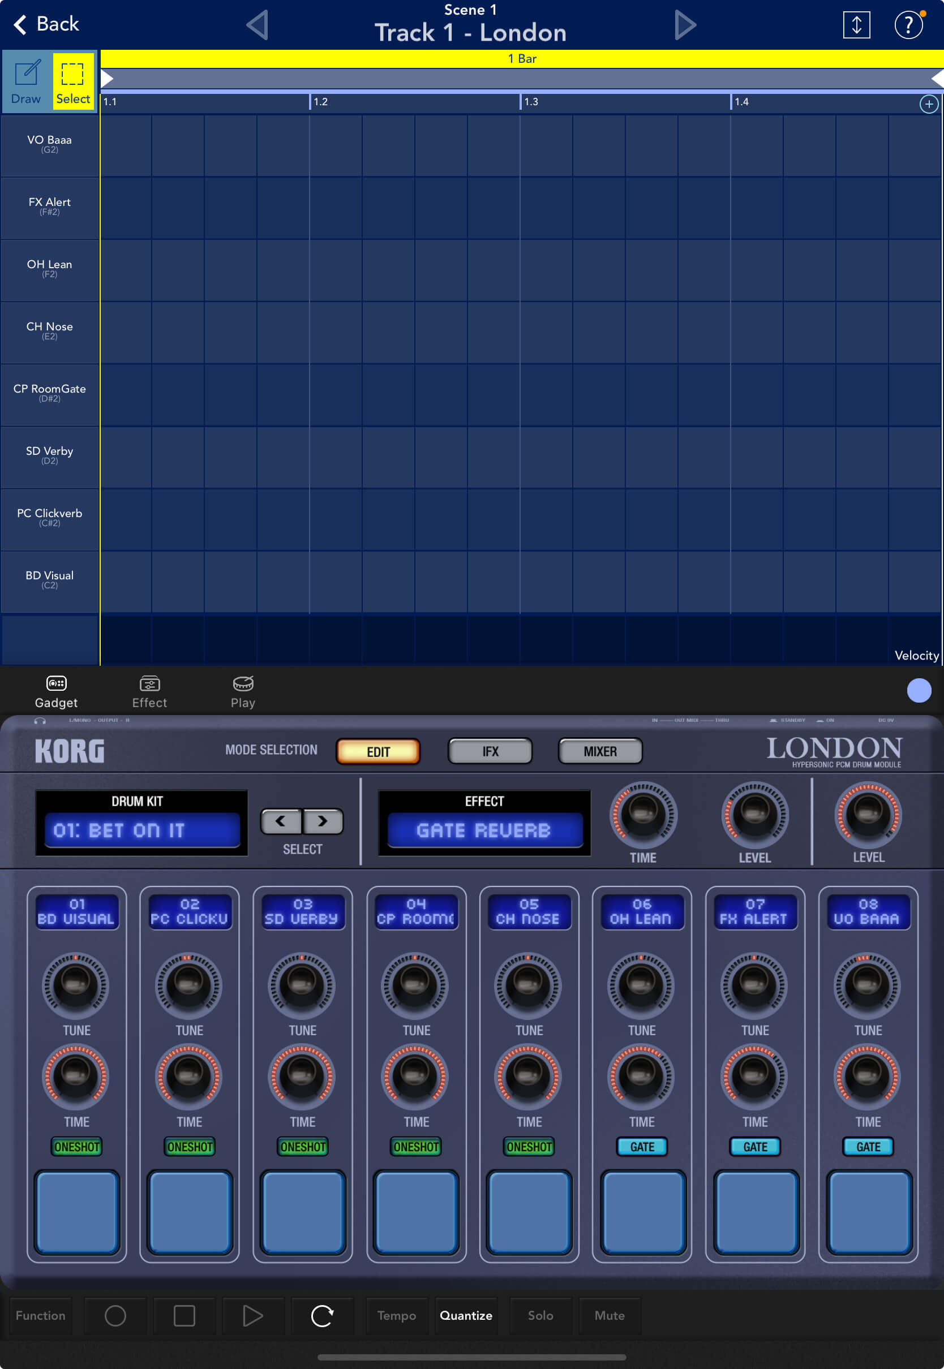Start playback with the play triangle
Viewport: 944px width, 1369px height.
tap(253, 1315)
